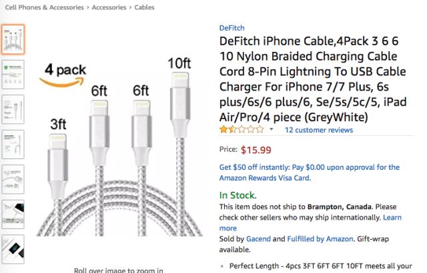This screenshot has width=427, height=273.
Task: Select the fourth product thumbnail image
Action: click(13, 144)
